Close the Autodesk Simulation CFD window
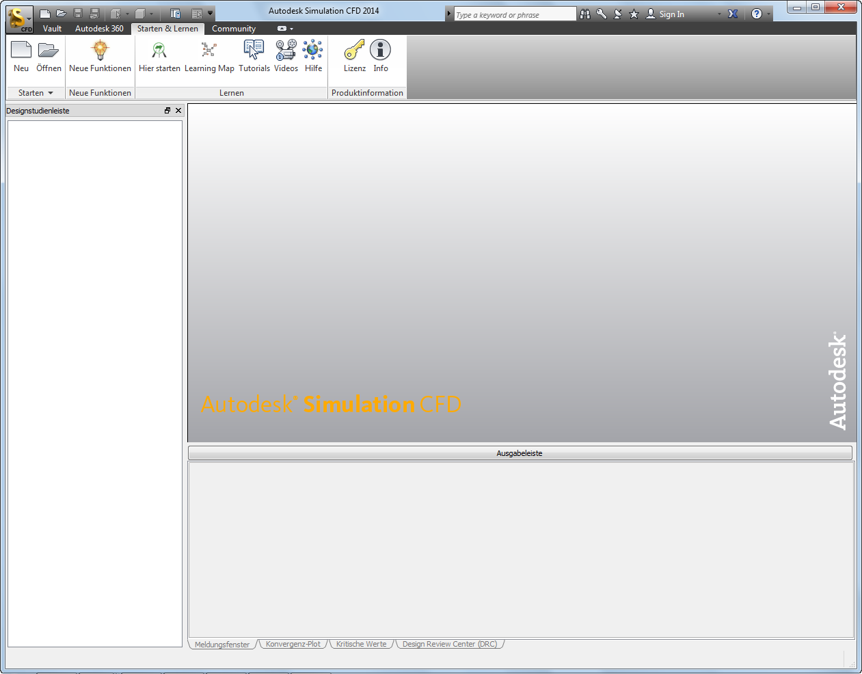Image resolution: width=862 pixels, height=674 pixels. tap(841, 8)
